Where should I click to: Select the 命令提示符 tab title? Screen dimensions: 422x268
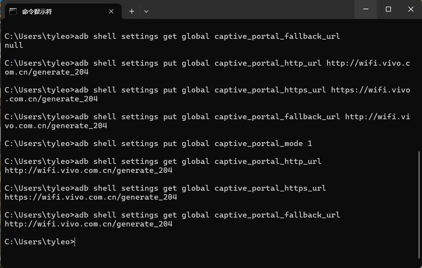[37, 12]
